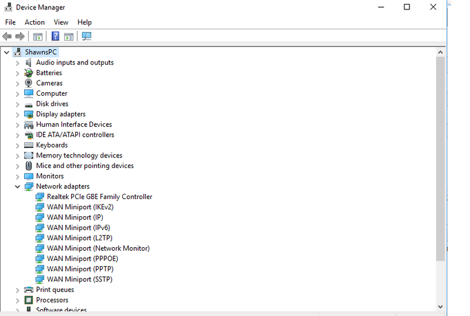Click the Display adapters icon
Screen dimensions: 470x316
tap(28, 114)
